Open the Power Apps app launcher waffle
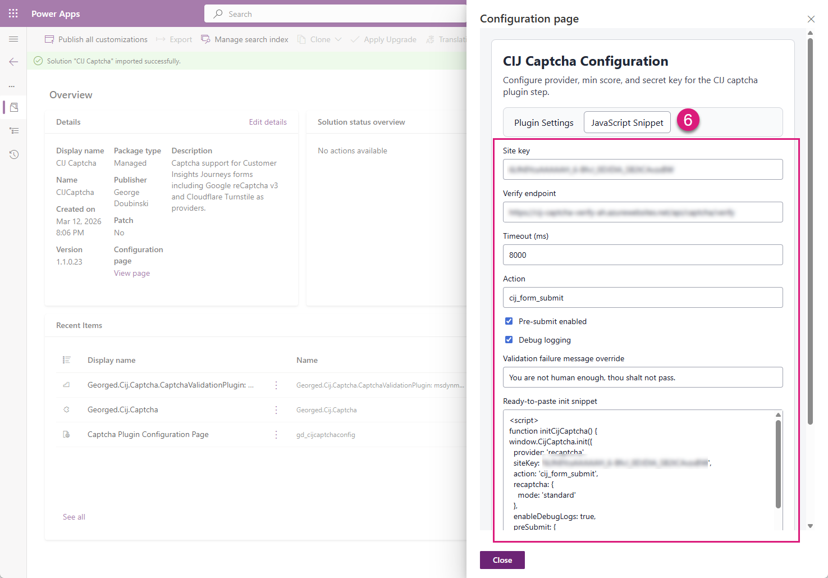The image size is (828, 578). 13,13
